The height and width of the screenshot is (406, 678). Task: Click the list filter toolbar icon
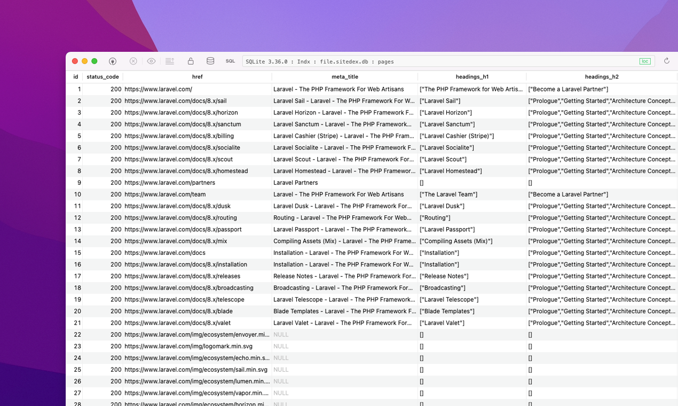169,61
